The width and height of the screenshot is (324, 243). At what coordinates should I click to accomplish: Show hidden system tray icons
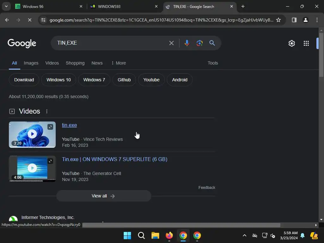tap(245, 235)
